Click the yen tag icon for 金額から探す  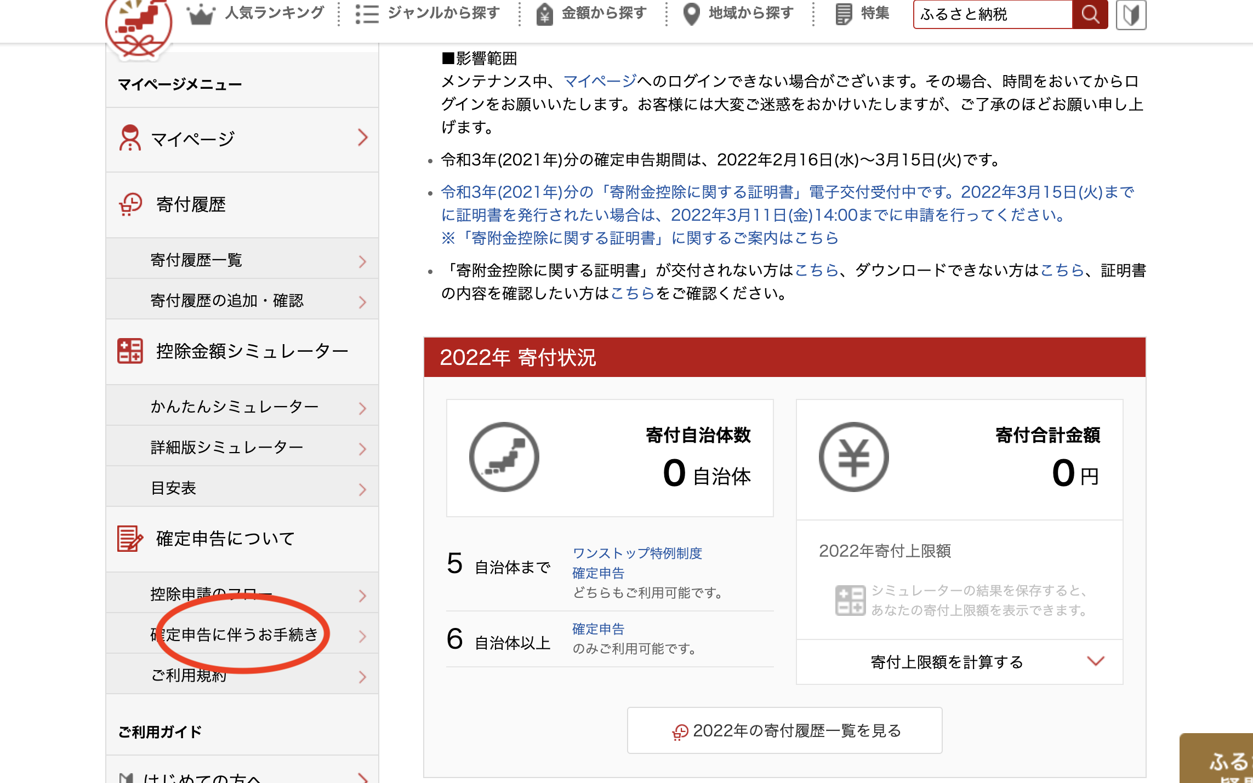[x=544, y=14]
